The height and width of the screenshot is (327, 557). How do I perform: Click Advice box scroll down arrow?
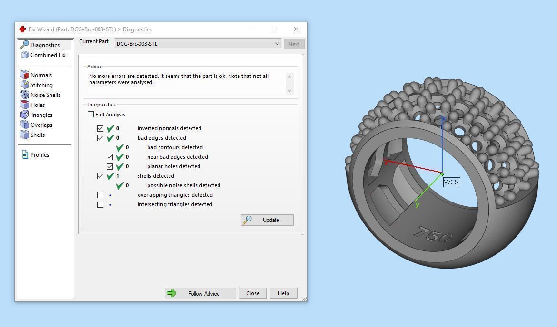(x=289, y=91)
